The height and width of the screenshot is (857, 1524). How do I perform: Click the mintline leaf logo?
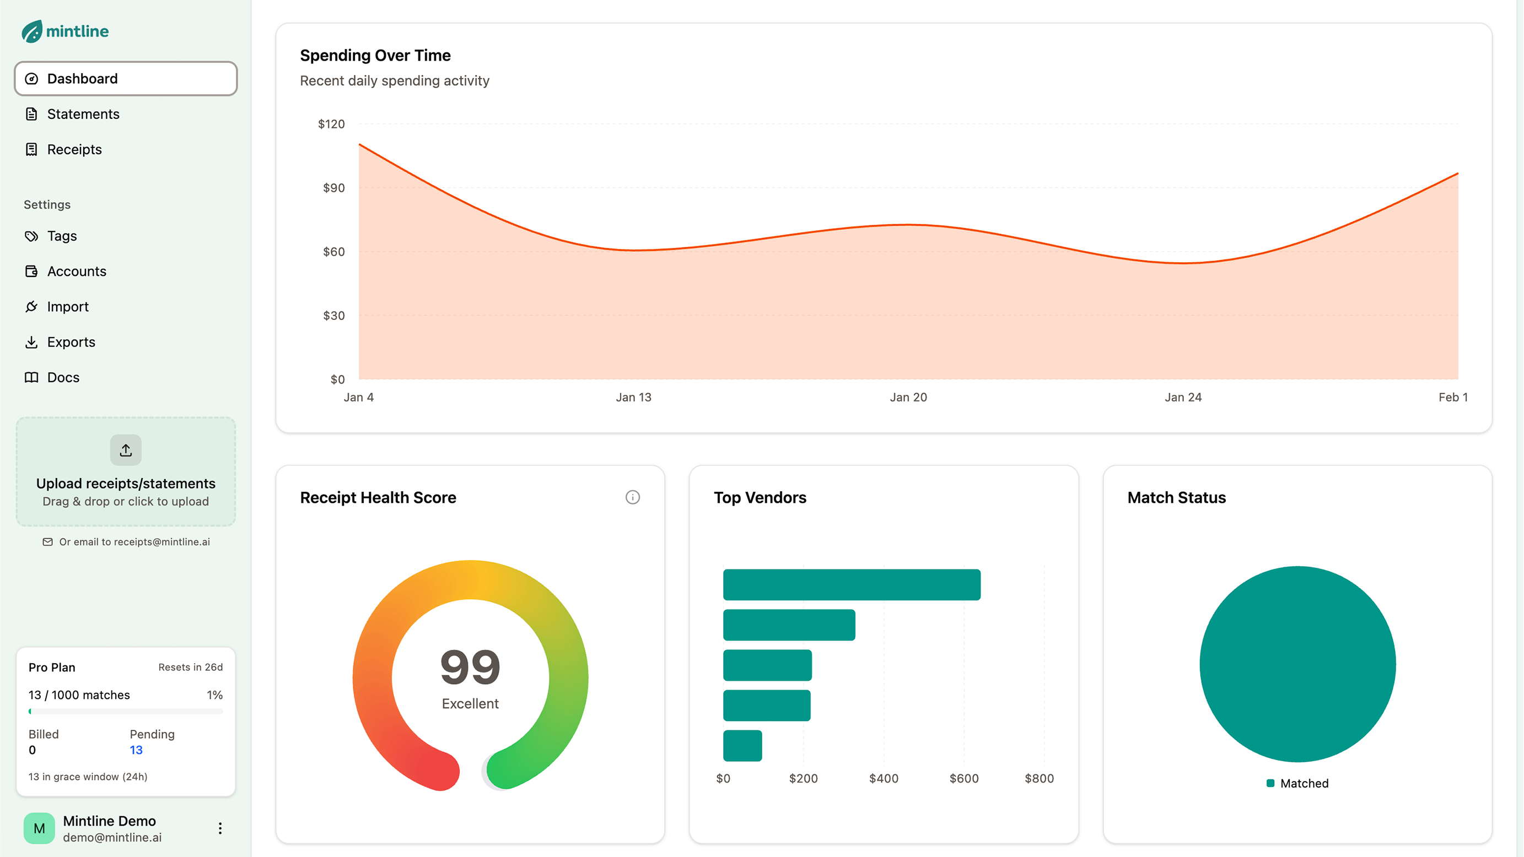click(x=32, y=31)
